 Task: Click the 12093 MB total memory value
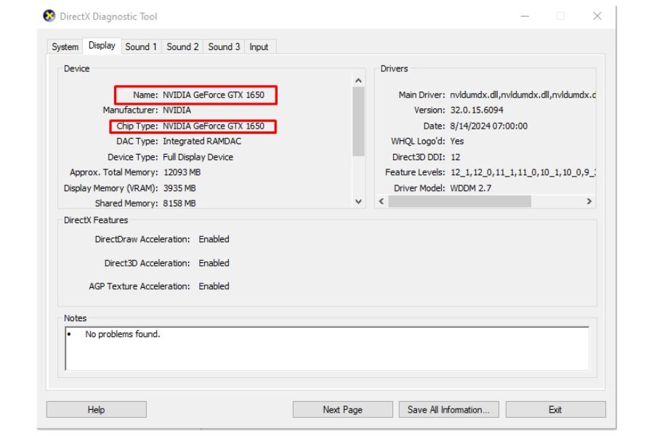(182, 172)
